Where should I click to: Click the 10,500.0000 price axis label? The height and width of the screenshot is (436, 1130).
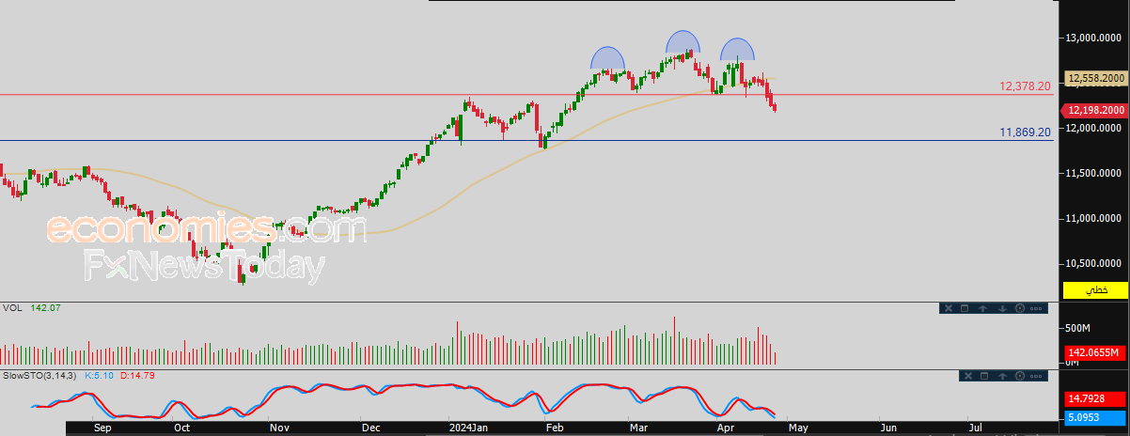click(1095, 264)
